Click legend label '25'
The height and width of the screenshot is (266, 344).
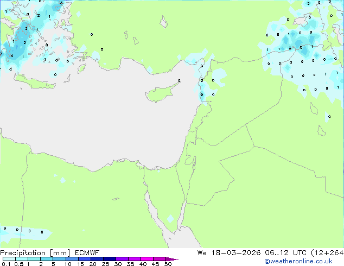click(105, 264)
